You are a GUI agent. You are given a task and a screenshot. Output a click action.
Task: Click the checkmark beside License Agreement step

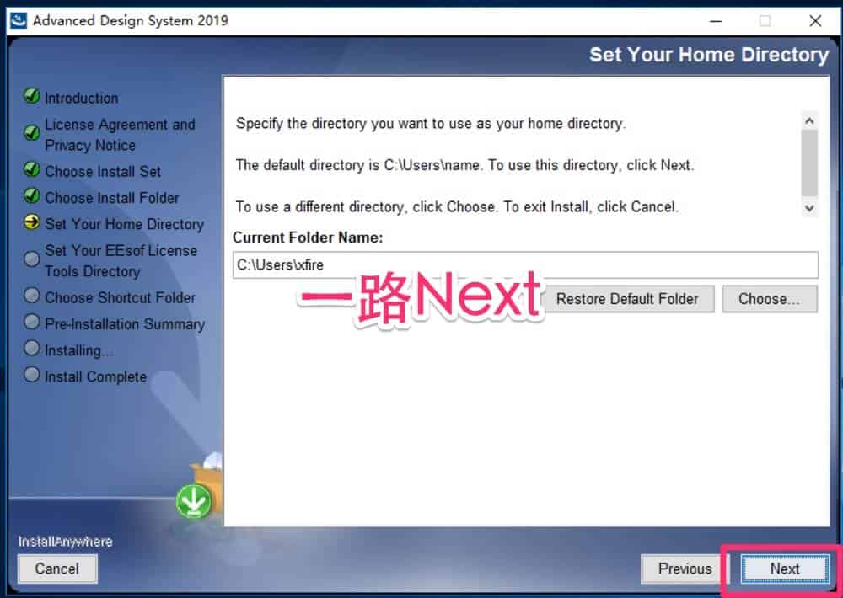click(x=32, y=132)
